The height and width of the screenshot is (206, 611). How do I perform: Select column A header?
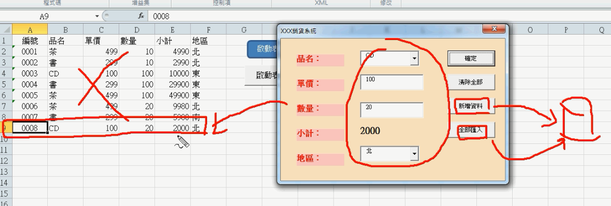30,30
